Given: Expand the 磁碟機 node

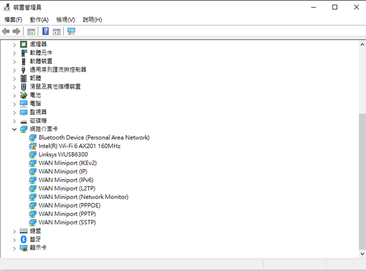Looking at the screenshot, I should (14, 121).
